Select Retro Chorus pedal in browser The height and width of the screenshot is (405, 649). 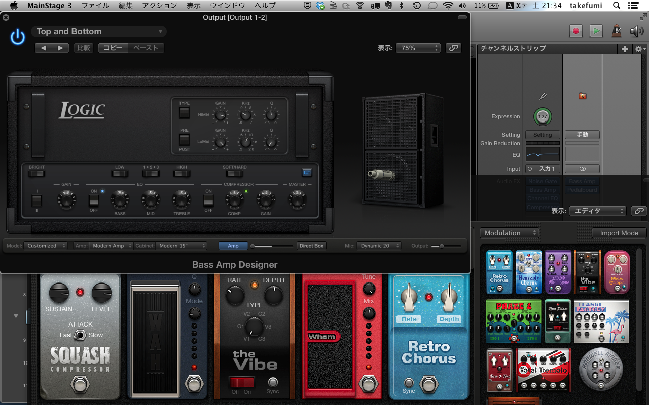499,272
